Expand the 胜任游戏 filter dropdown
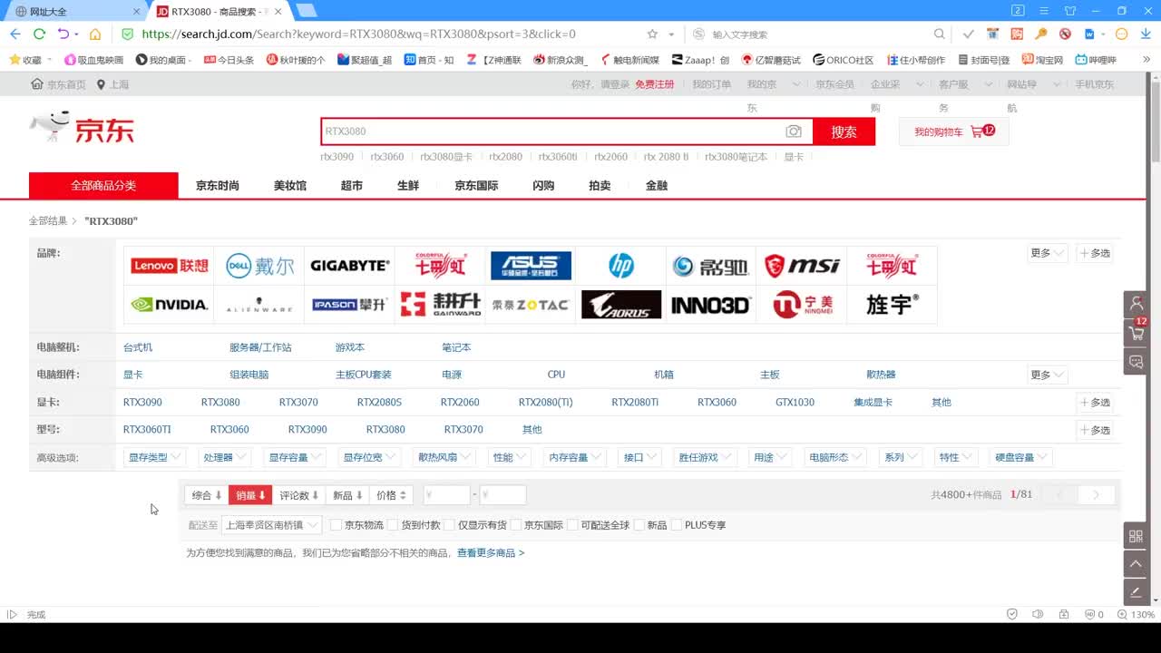 coord(705,457)
